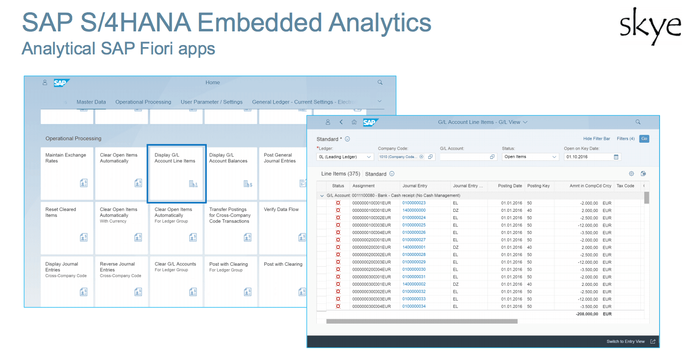Expand tab overflow chevron in Home window

(379, 101)
